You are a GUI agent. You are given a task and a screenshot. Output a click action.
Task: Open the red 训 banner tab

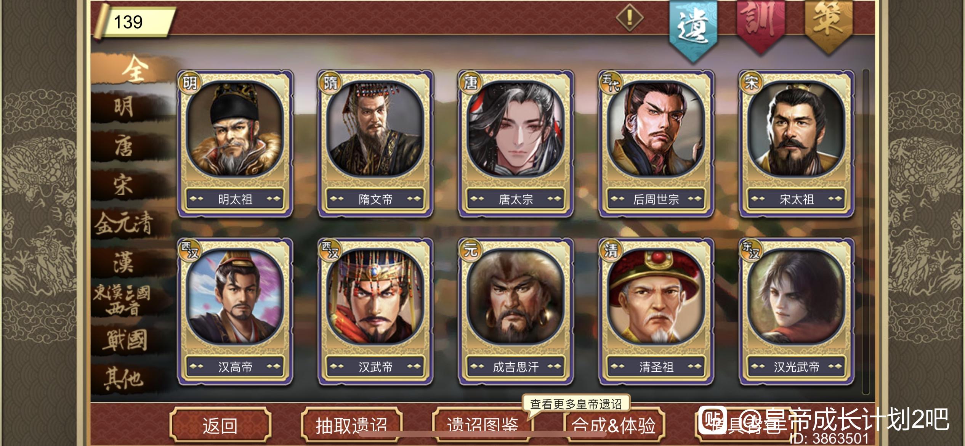[760, 25]
